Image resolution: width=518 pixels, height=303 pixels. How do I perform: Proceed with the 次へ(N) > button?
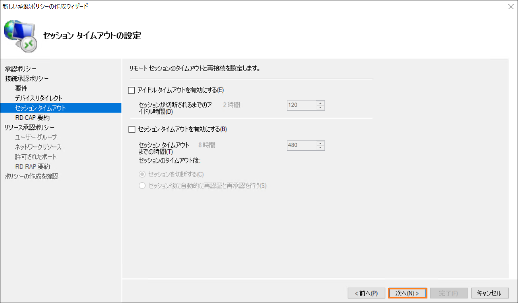pyautogui.click(x=408, y=293)
